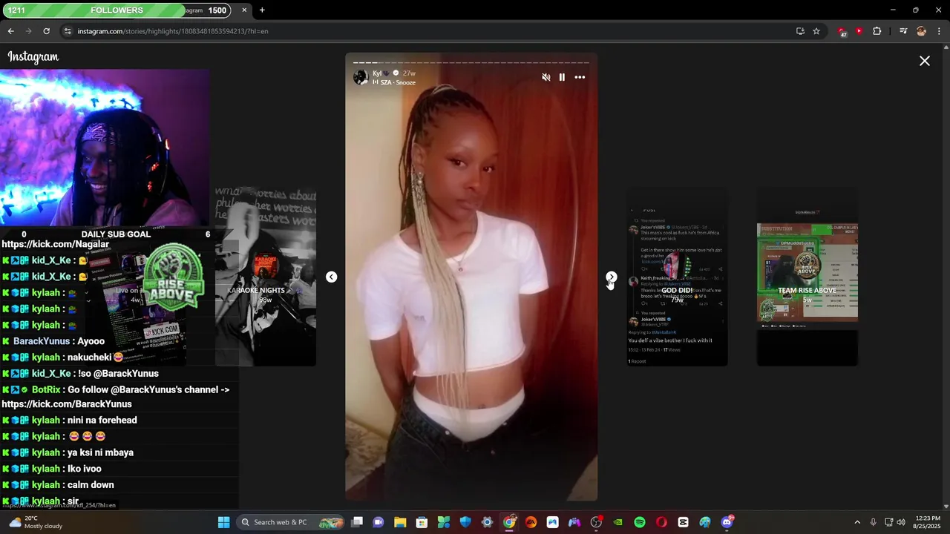The height and width of the screenshot is (534, 950).
Task: Open the red play-button extension
Action: (x=859, y=31)
